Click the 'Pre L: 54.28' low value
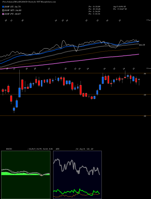151x199 pixels. [95, 11]
